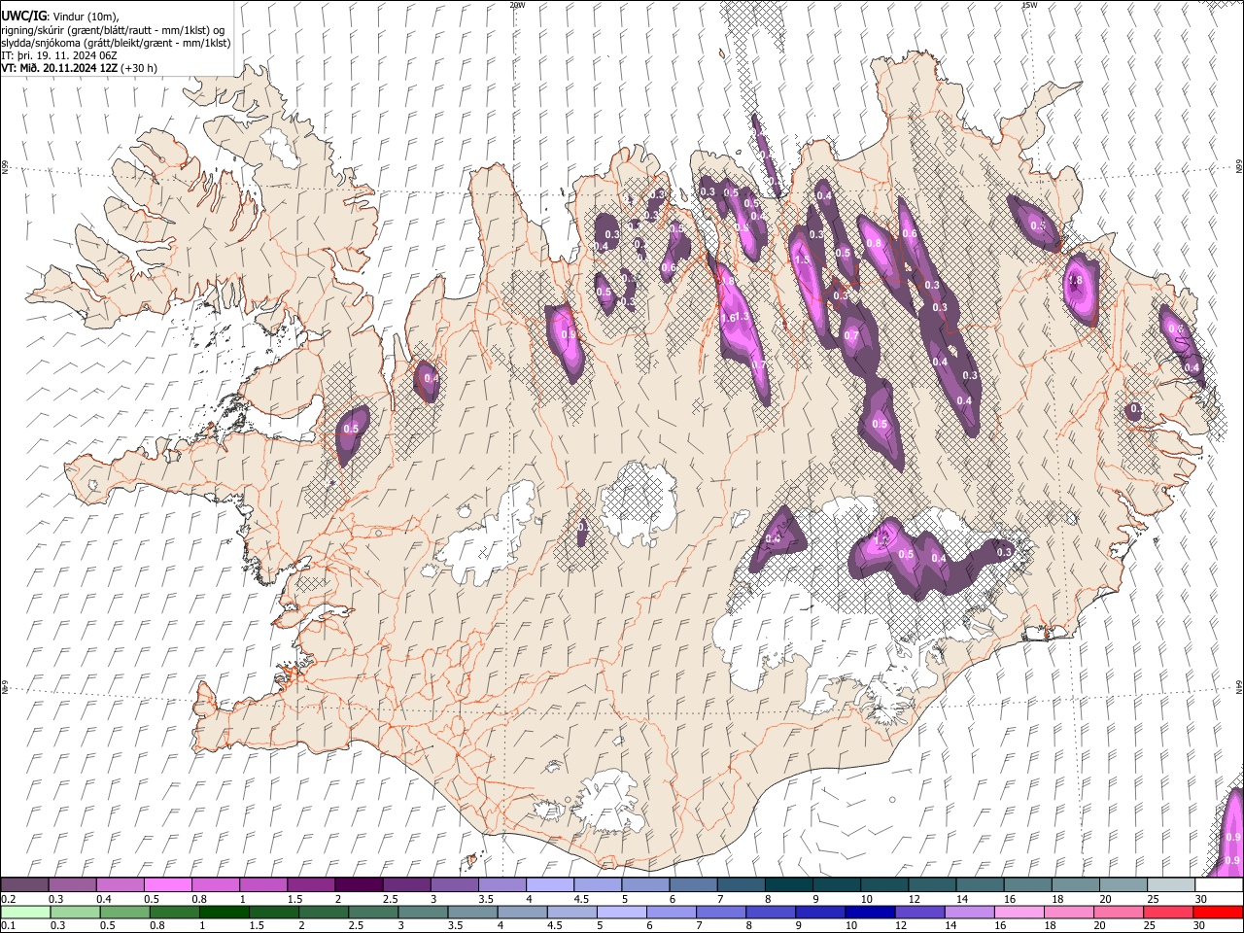Click the bold UWC/IG title text
The image size is (1244, 933).
[23, 17]
